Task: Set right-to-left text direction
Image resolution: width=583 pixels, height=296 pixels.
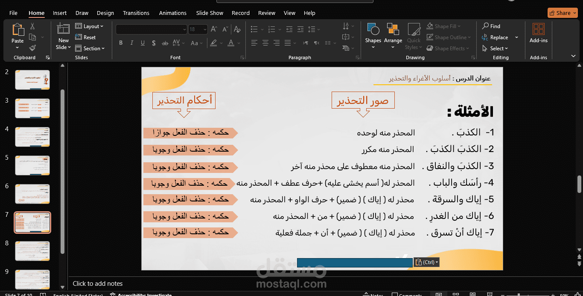Action: coord(316,43)
